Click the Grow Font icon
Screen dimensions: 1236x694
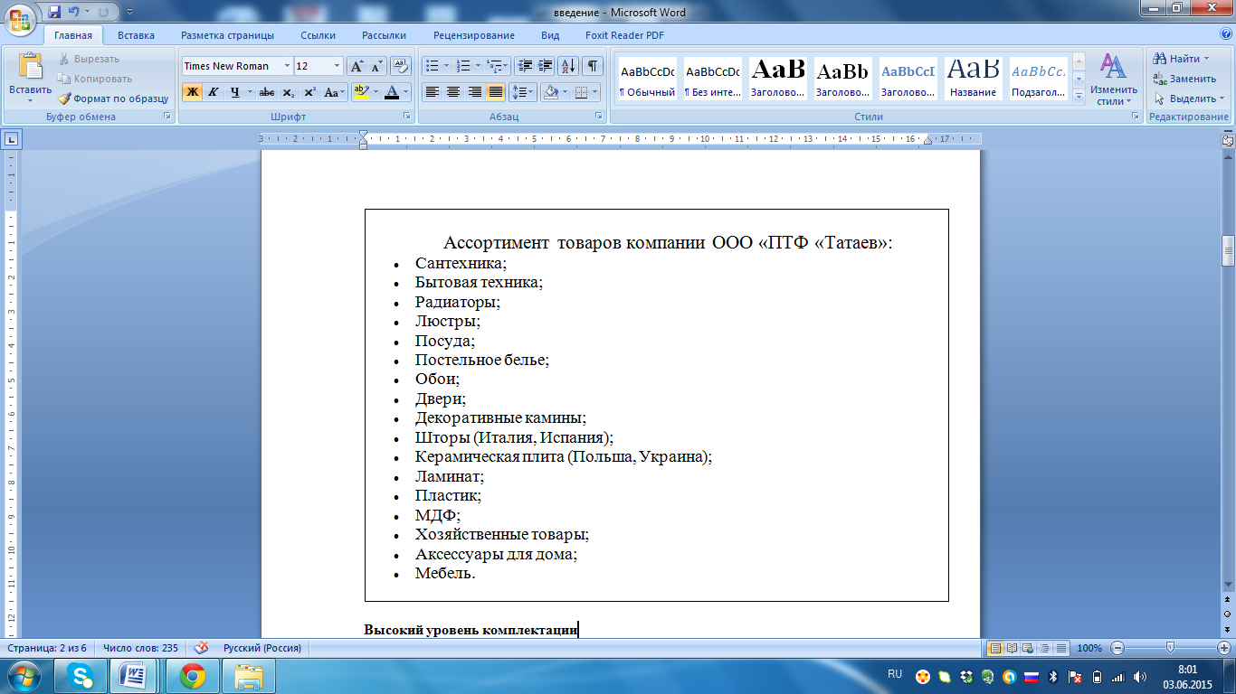pyautogui.click(x=357, y=66)
